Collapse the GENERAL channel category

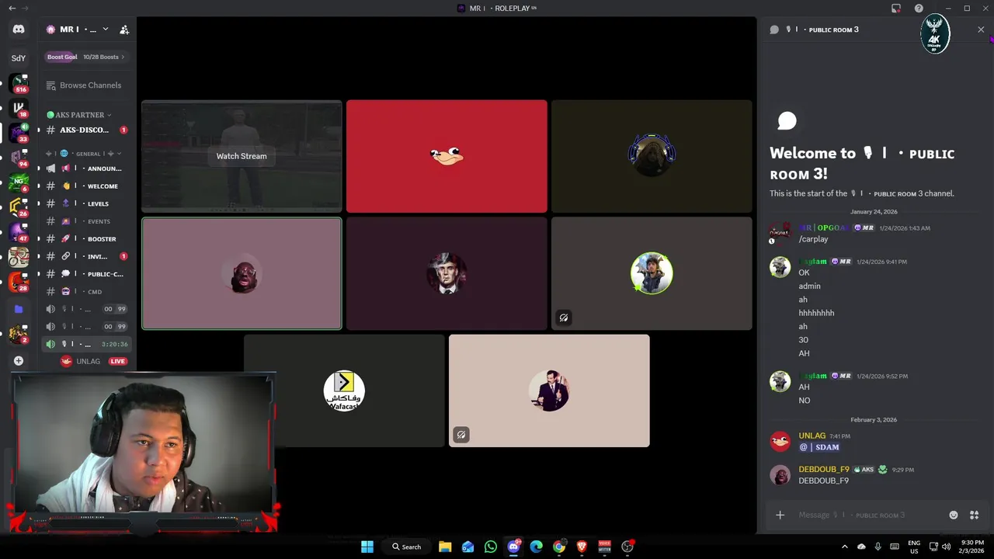[x=84, y=154]
